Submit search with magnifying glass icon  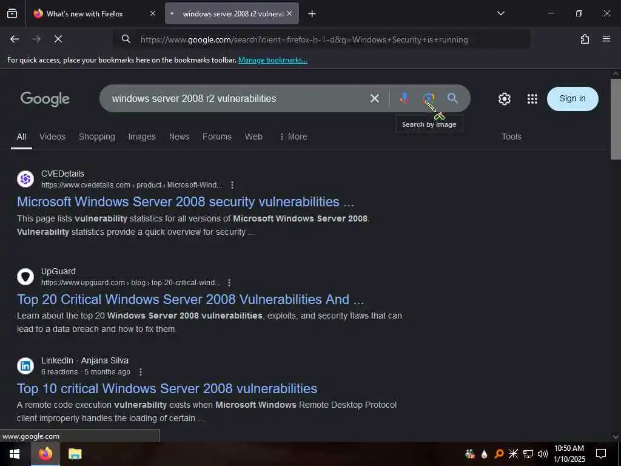[452, 98]
